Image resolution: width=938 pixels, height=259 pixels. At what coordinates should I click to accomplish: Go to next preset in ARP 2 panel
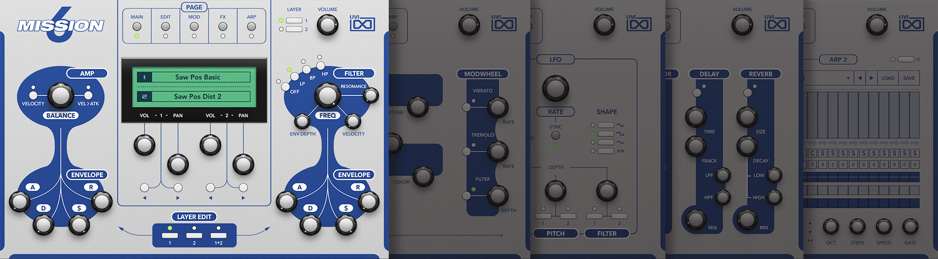click(x=871, y=78)
